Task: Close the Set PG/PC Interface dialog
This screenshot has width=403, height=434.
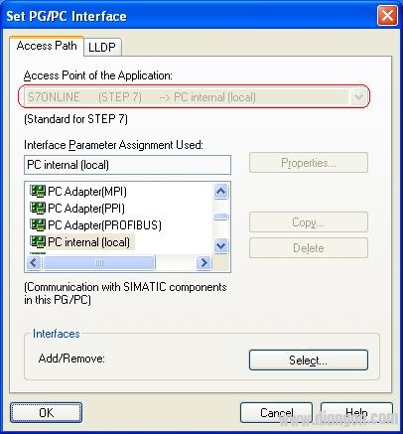Action: click(x=387, y=16)
